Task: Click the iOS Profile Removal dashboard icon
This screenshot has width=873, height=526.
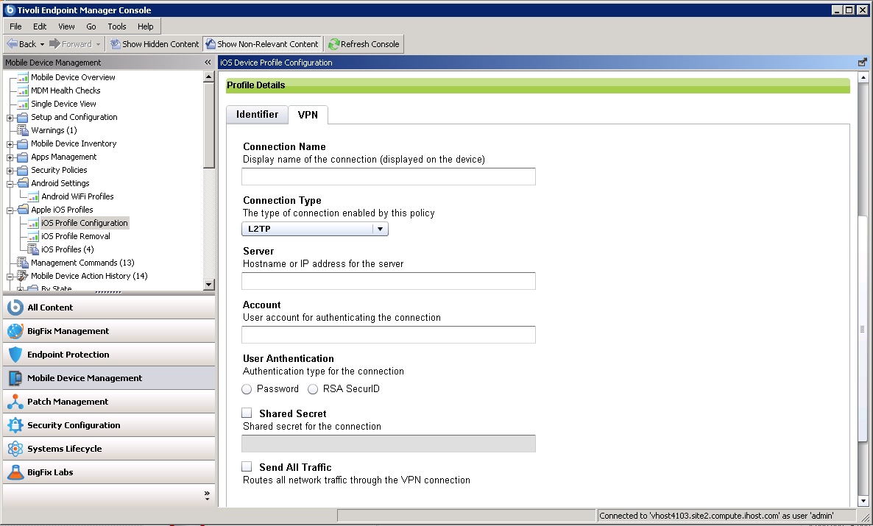Action: pos(33,237)
